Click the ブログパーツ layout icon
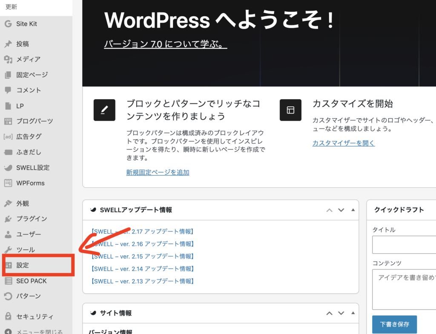 coord(8,121)
